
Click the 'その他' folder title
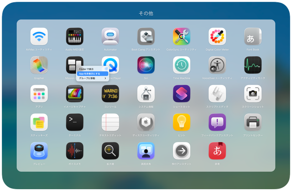coord(146,13)
